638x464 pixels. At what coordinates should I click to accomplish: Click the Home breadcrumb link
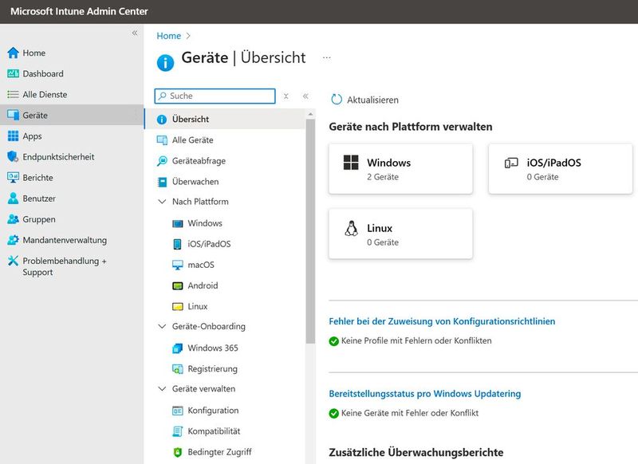click(x=169, y=36)
